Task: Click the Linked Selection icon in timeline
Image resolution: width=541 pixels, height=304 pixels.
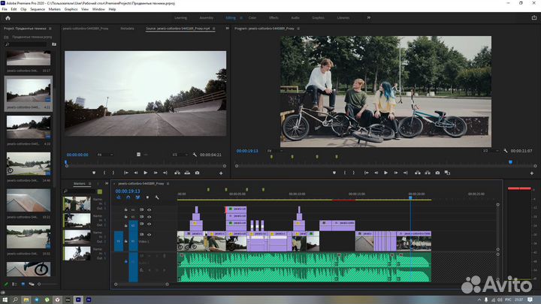Action: point(138,197)
